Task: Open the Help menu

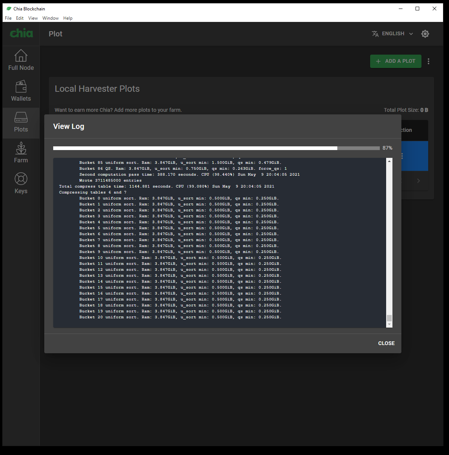Action: pyautogui.click(x=68, y=18)
